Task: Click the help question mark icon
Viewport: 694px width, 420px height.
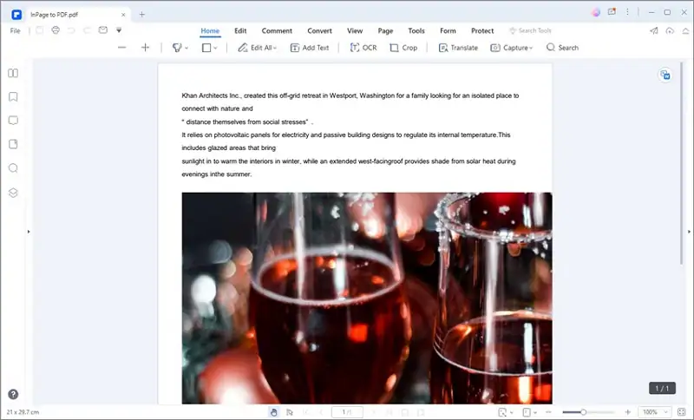Action: tap(13, 394)
